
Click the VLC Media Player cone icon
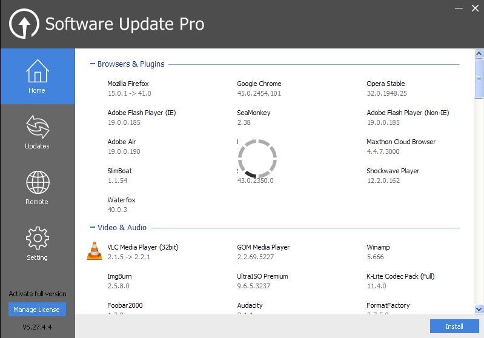[94, 251]
